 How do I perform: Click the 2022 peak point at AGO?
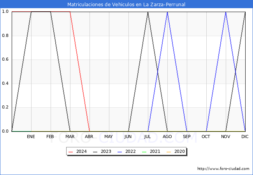[167, 12]
